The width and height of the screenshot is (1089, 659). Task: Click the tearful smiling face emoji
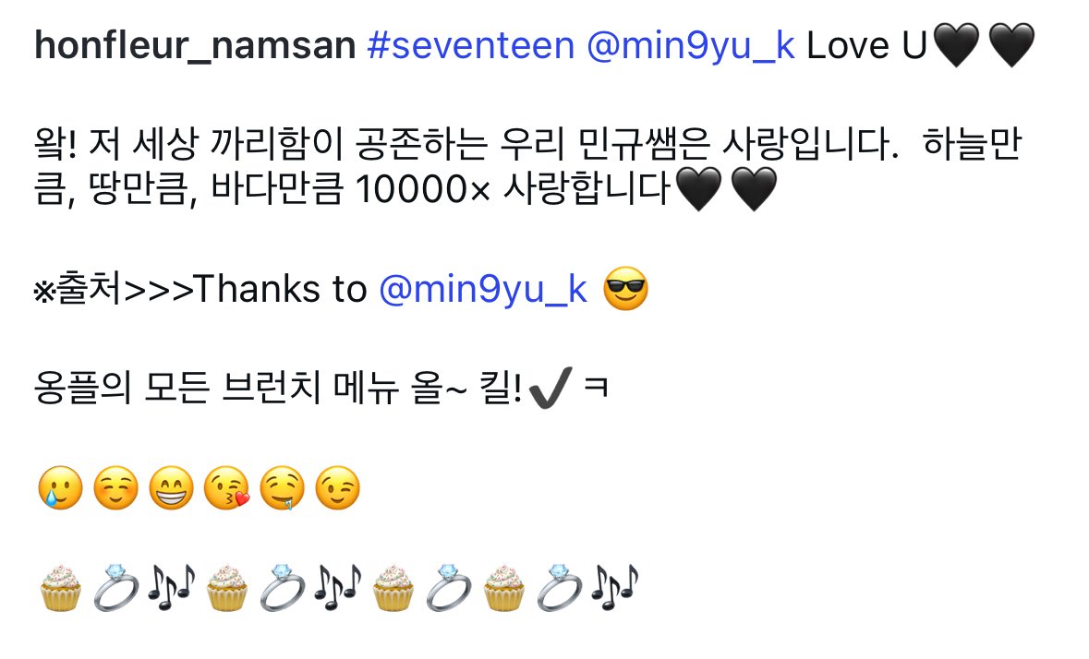pos(60,488)
